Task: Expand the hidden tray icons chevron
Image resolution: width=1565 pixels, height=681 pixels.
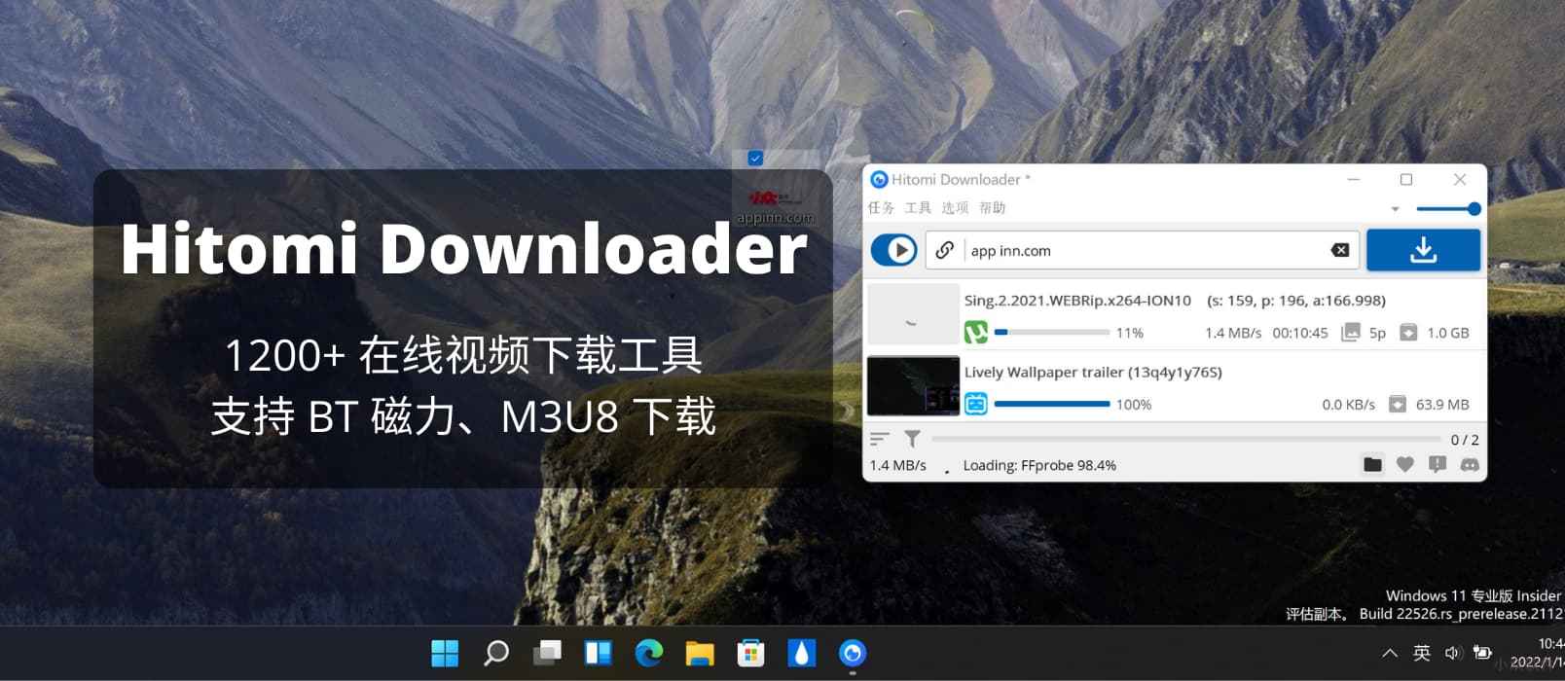Action: [x=1390, y=653]
